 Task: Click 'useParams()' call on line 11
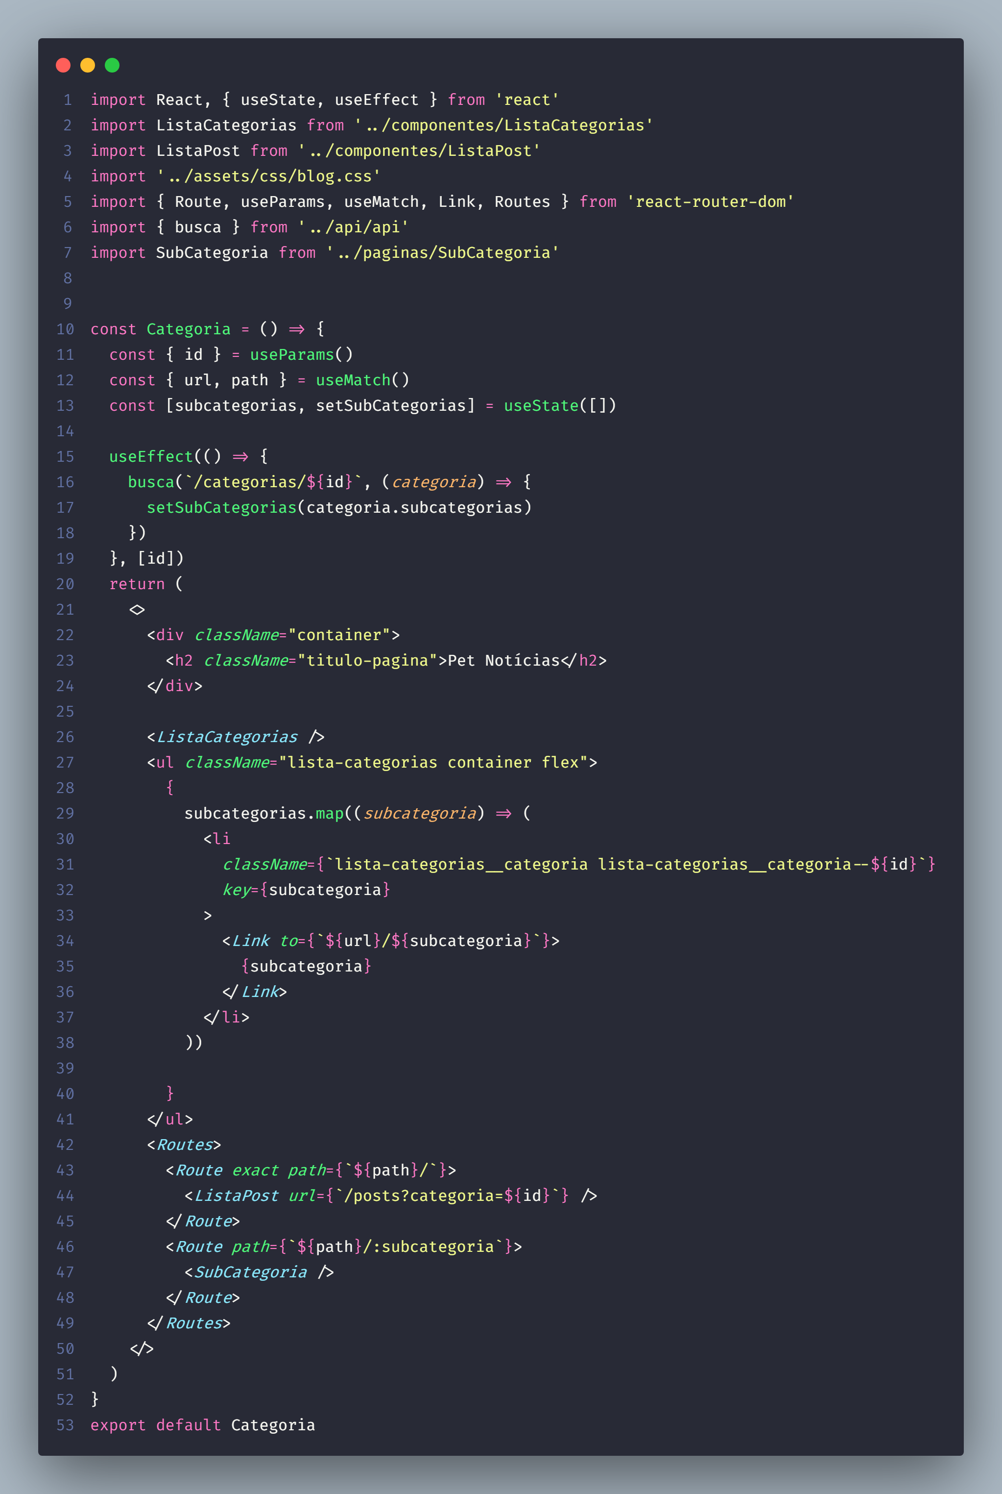click(302, 355)
